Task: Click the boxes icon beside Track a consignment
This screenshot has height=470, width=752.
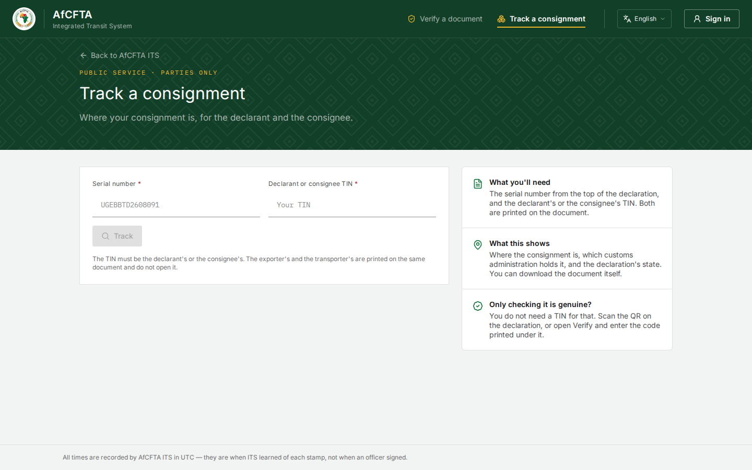Action: (x=501, y=19)
